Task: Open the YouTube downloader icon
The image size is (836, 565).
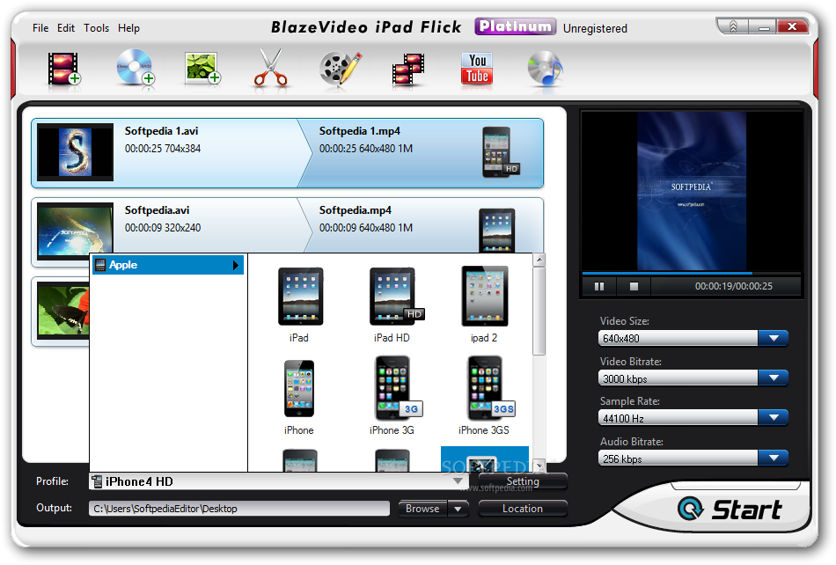Action: pos(477,69)
